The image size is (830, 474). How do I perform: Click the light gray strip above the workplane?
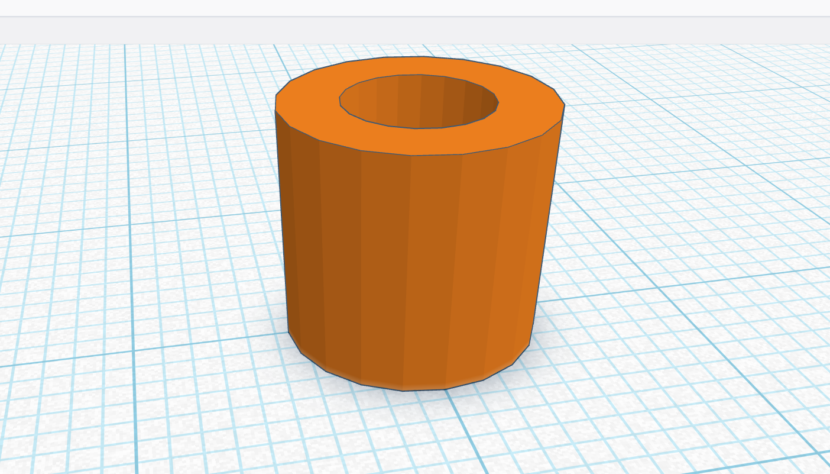click(414, 30)
